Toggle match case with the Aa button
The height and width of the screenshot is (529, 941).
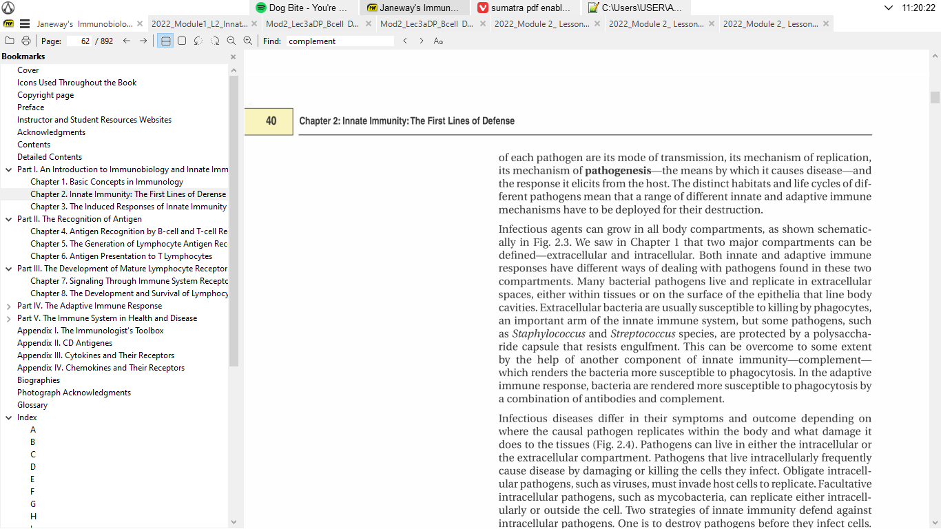coord(437,41)
